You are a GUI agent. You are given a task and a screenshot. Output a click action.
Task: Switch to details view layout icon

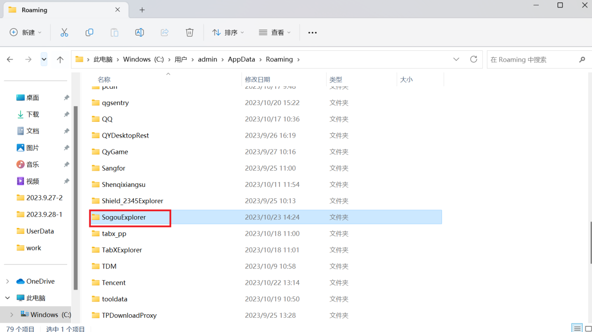tap(576, 329)
